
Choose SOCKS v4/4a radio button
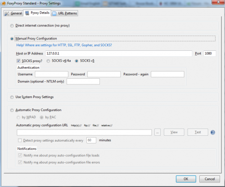[x=48, y=61]
